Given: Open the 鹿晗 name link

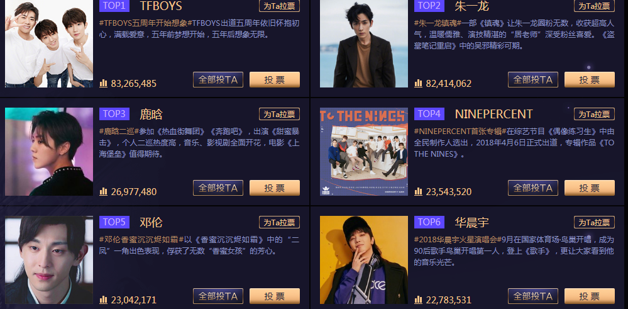Looking at the screenshot, I should point(151,114).
